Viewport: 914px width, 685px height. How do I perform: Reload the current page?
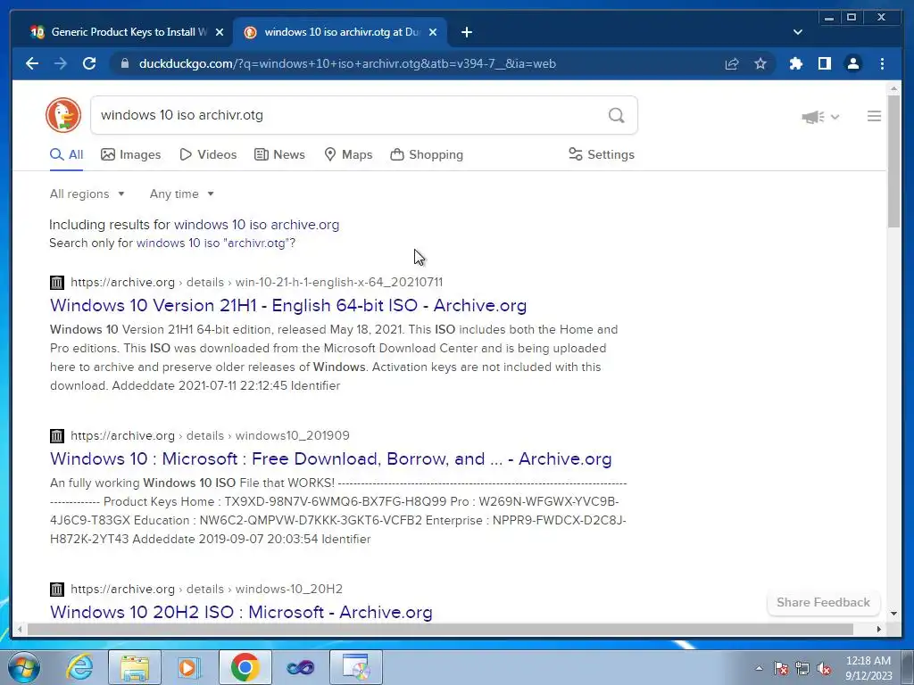pos(89,63)
